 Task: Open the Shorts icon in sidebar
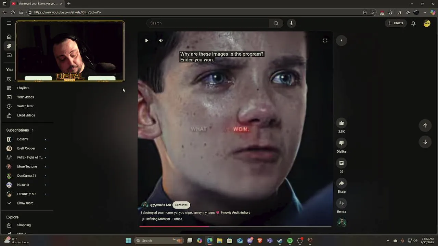click(9, 46)
